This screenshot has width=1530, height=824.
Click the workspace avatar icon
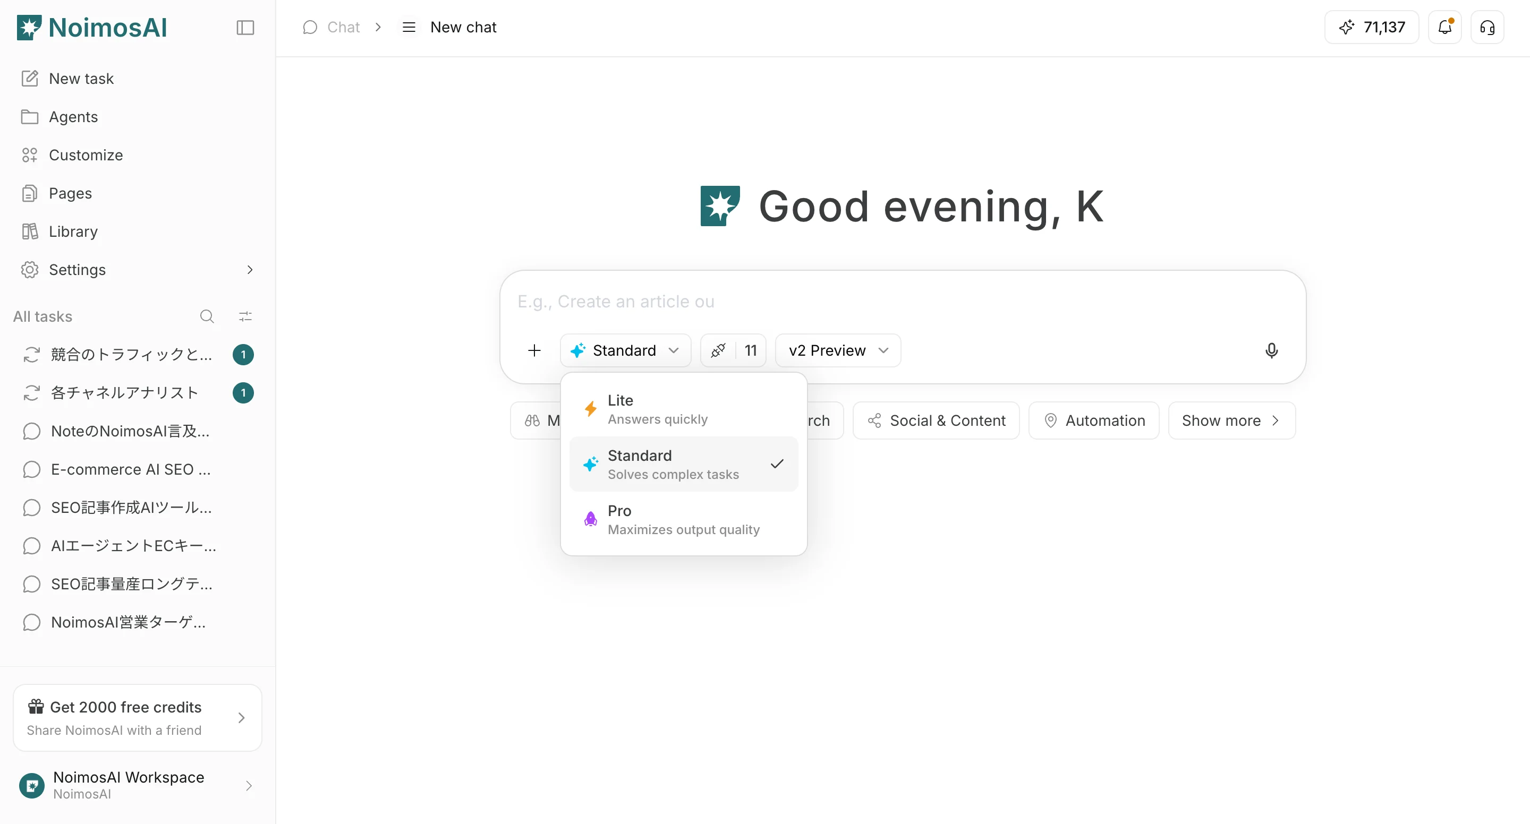tap(31, 785)
